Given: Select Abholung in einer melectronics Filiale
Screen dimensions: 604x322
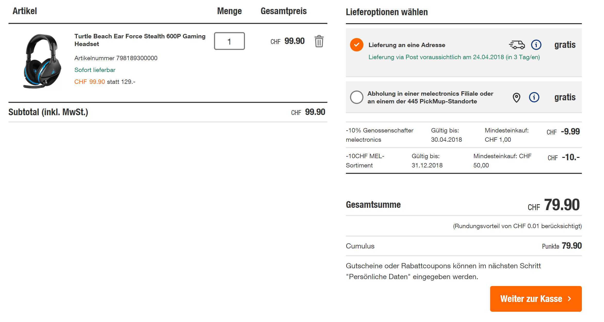Looking at the screenshot, I should coord(357,97).
